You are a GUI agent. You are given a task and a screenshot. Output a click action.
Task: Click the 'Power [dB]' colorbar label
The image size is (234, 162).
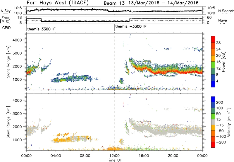(223, 62)
